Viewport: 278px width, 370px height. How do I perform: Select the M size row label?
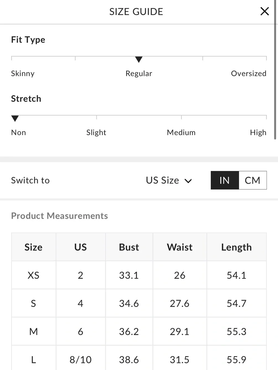[34, 331]
